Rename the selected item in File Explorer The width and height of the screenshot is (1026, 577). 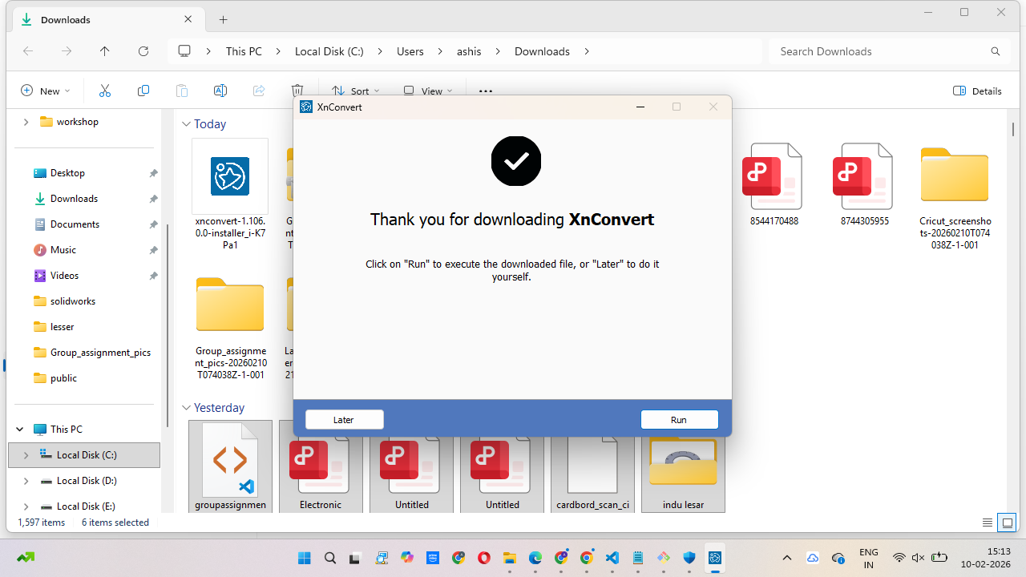[x=220, y=91]
